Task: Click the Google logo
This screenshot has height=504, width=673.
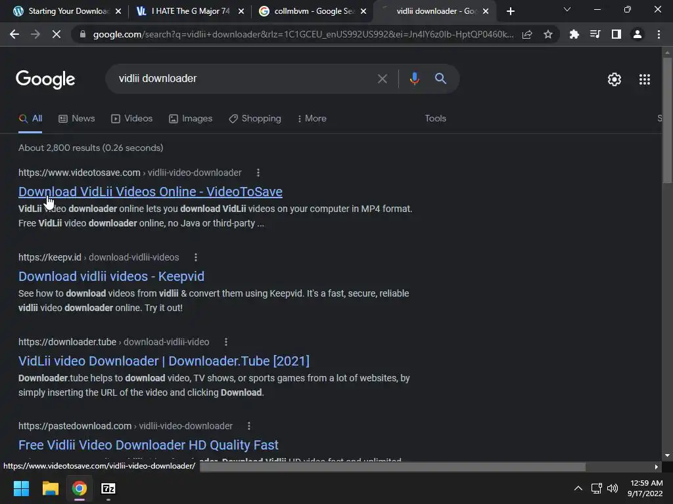Action: (45, 79)
